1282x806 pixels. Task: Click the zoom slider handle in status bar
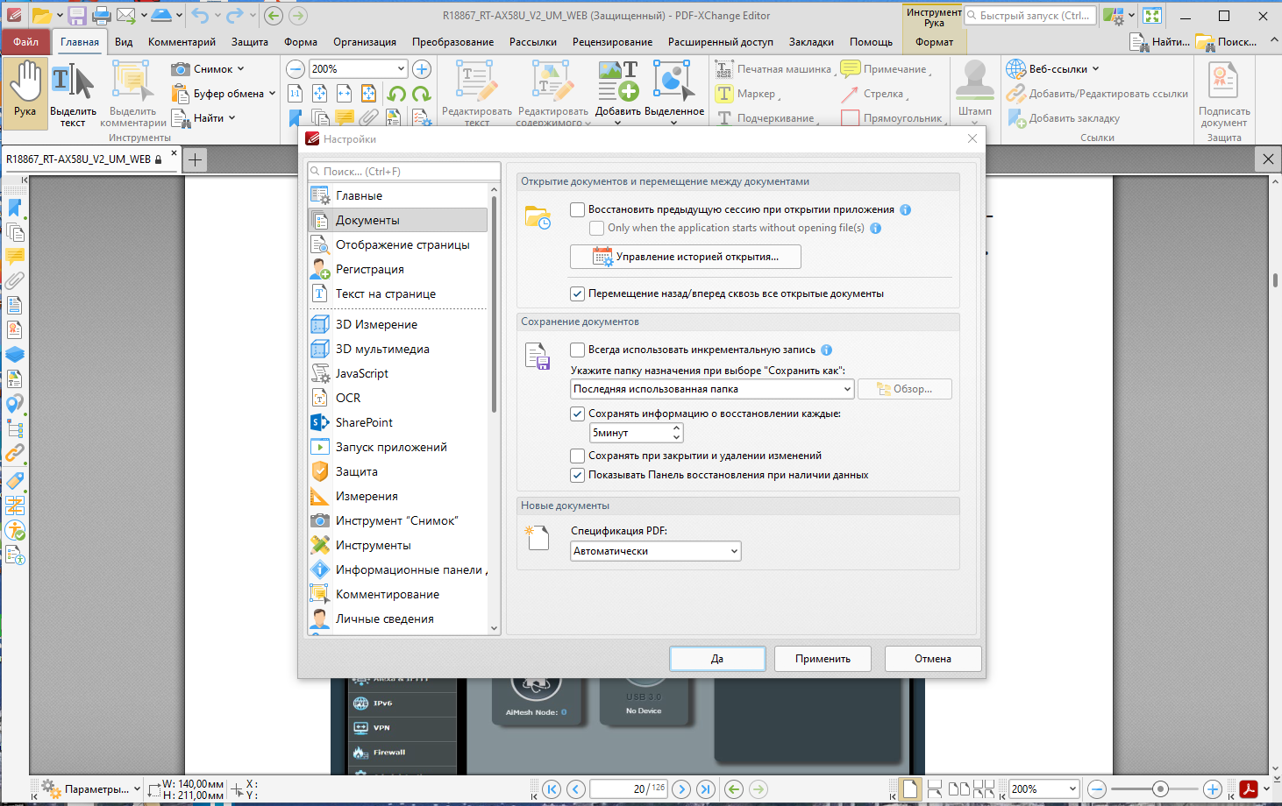point(1161,789)
